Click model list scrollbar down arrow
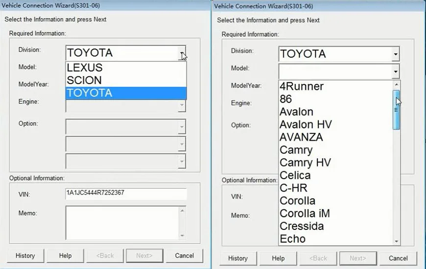The image size is (426, 269). click(397, 241)
